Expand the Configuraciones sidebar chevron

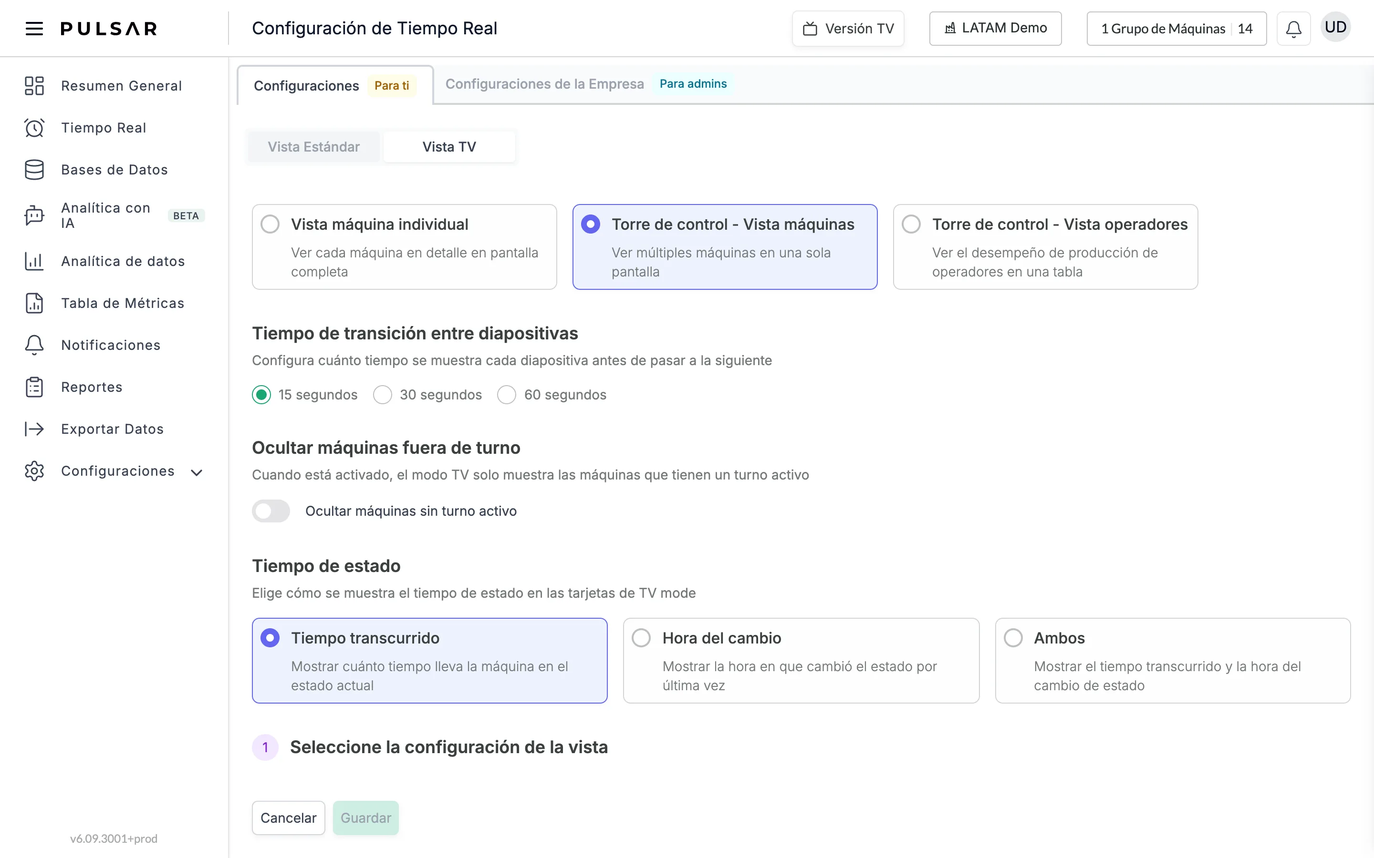pyautogui.click(x=197, y=472)
